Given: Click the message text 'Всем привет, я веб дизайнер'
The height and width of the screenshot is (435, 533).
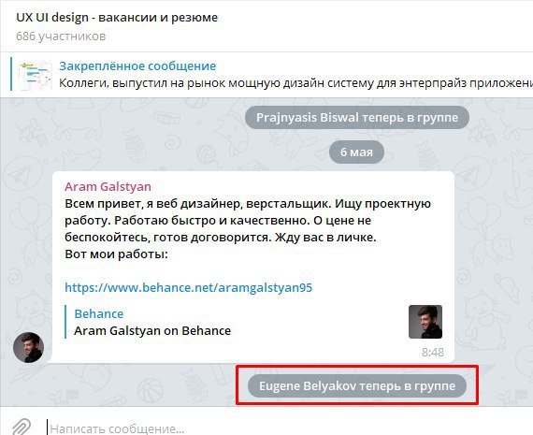Looking at the screenshot, I should click(152, 204).
